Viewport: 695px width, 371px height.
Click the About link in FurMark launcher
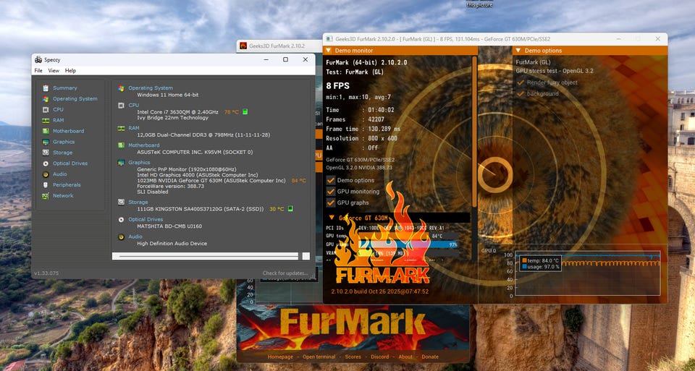click(x=405, y=357)
